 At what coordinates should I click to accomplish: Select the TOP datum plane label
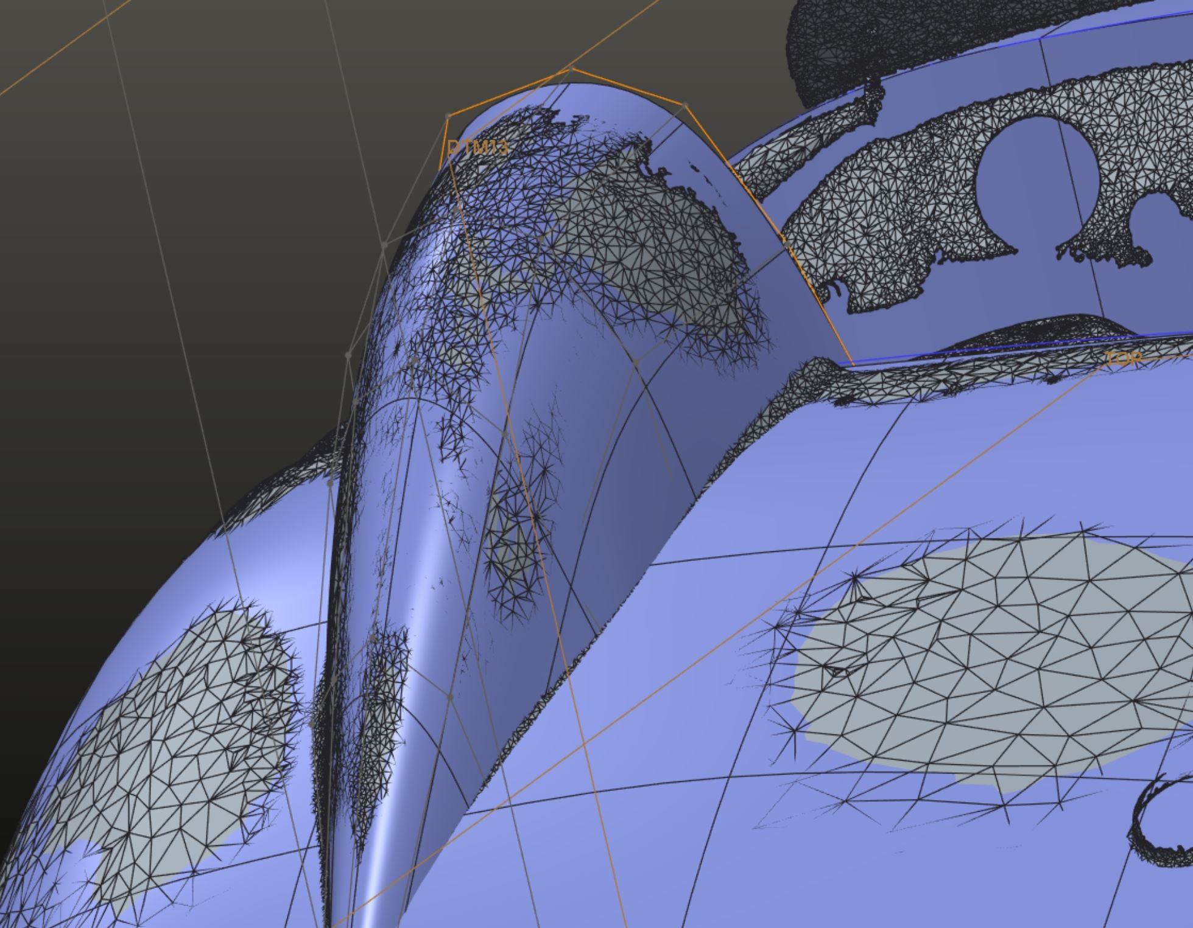click(x=1123, y=359)
